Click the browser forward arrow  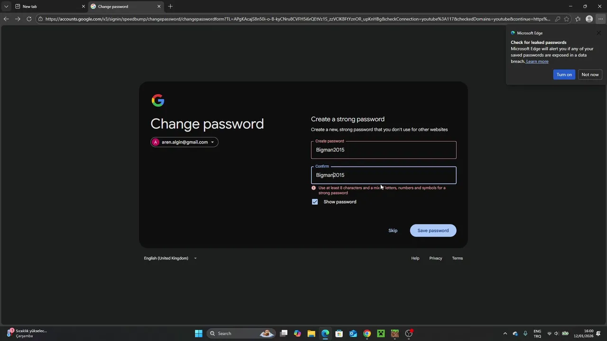click(x=18, y=19)
